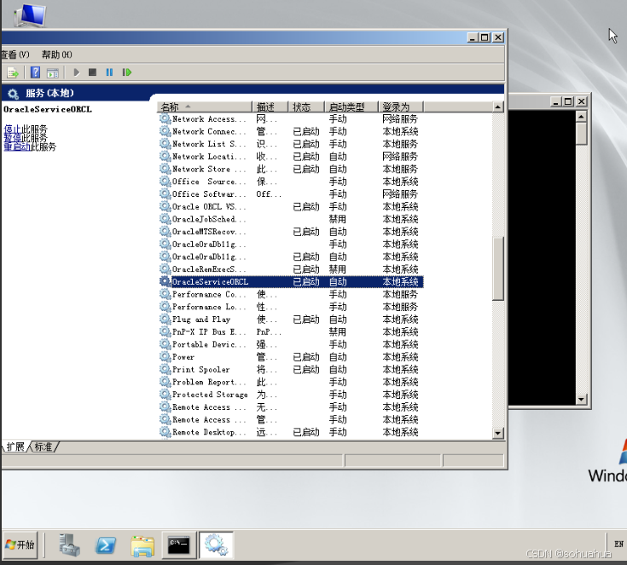Click the Start service play icon

point(77,72)
